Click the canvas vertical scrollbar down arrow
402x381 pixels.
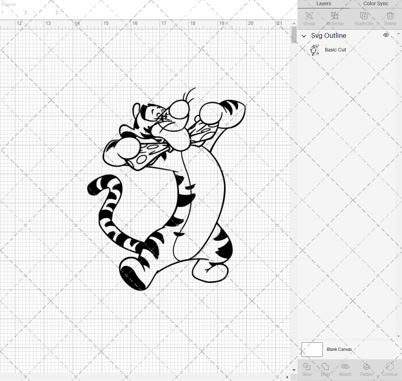click(294, 370)
